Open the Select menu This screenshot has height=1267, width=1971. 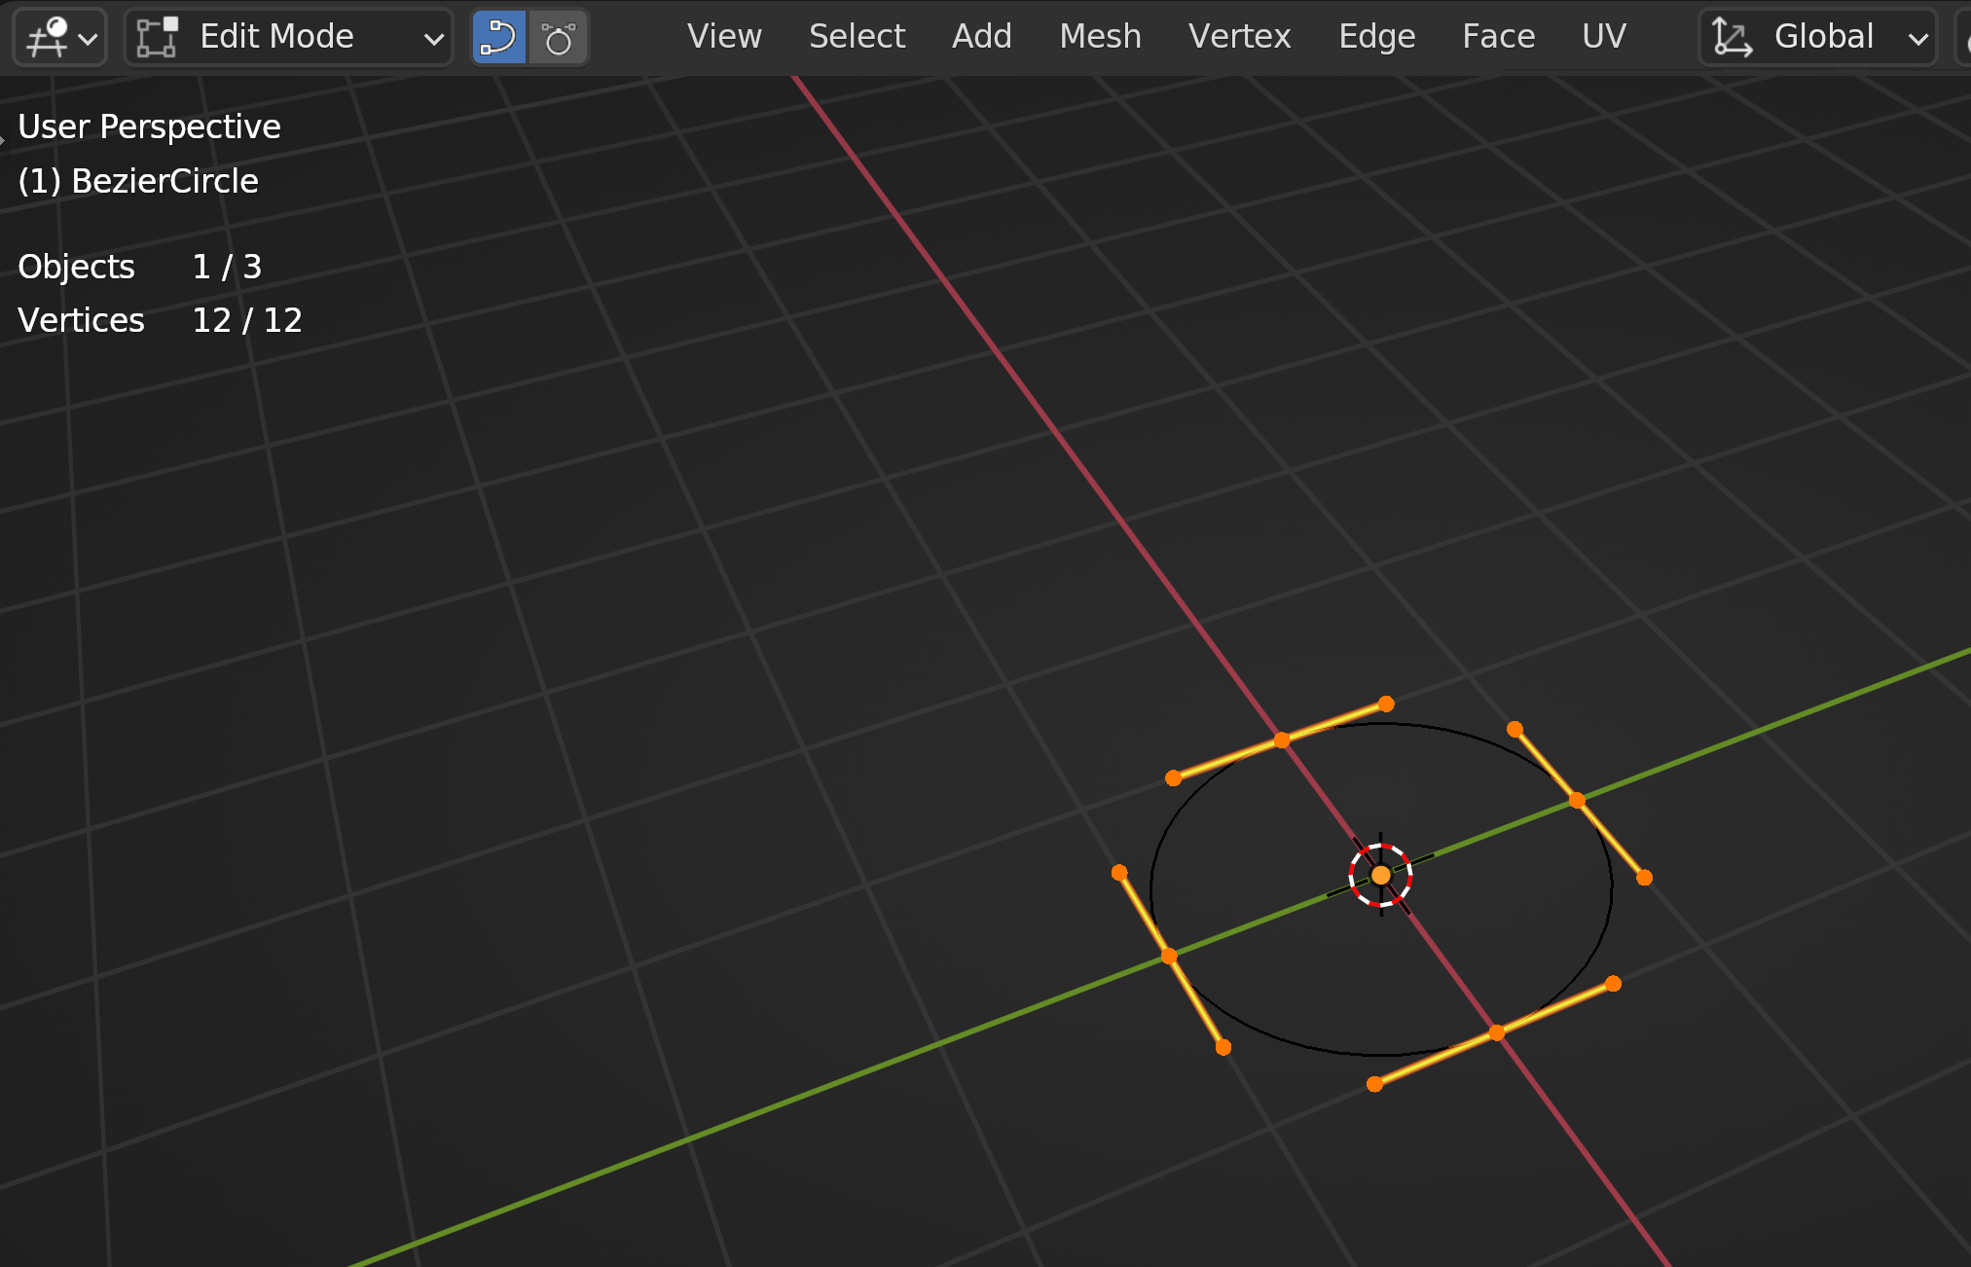pos(857,37)
